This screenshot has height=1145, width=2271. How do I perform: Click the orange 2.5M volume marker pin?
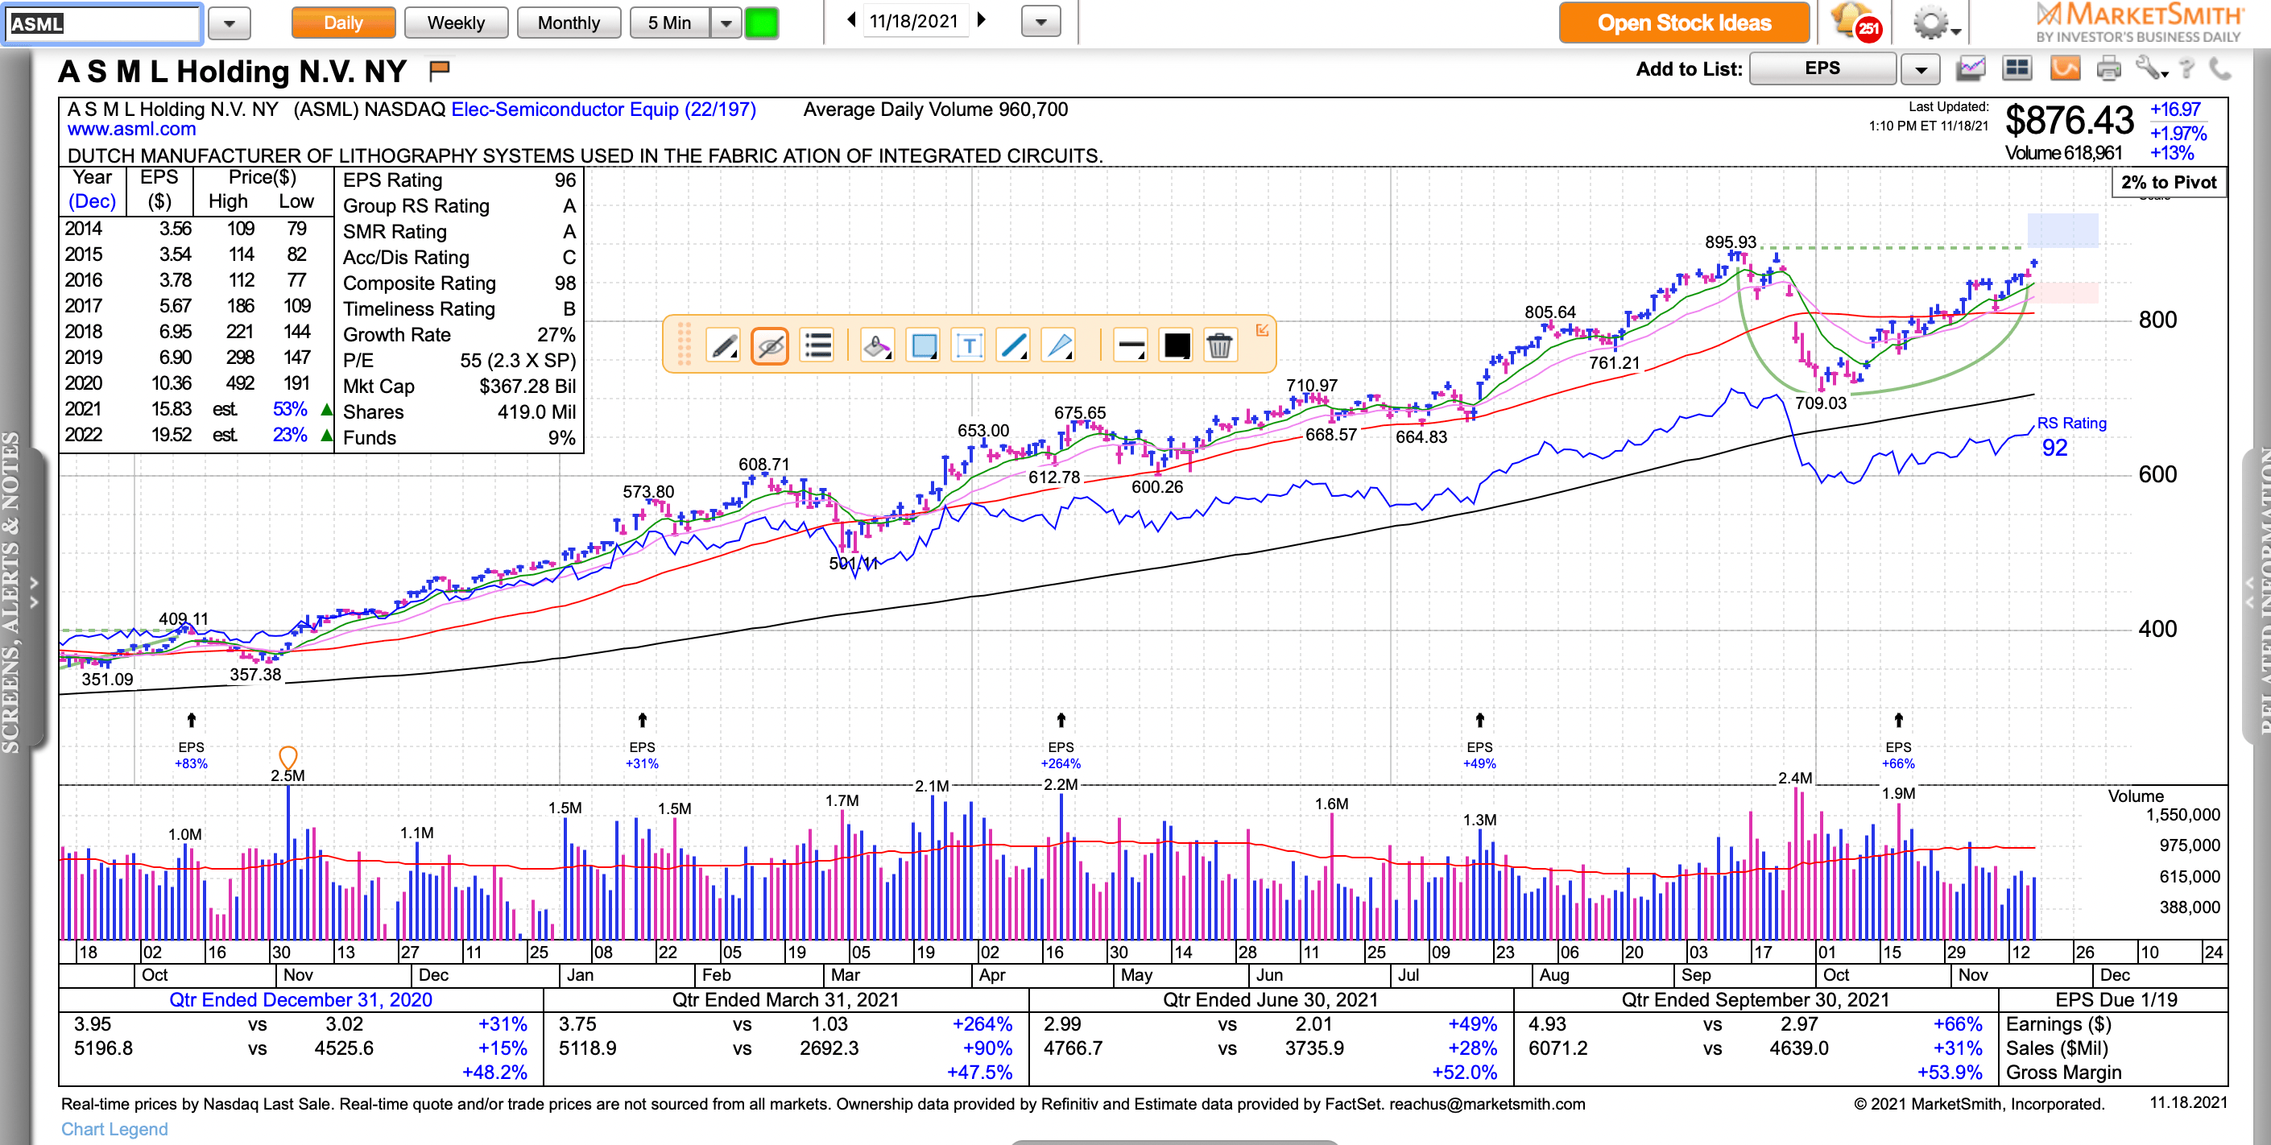point(287,756)
